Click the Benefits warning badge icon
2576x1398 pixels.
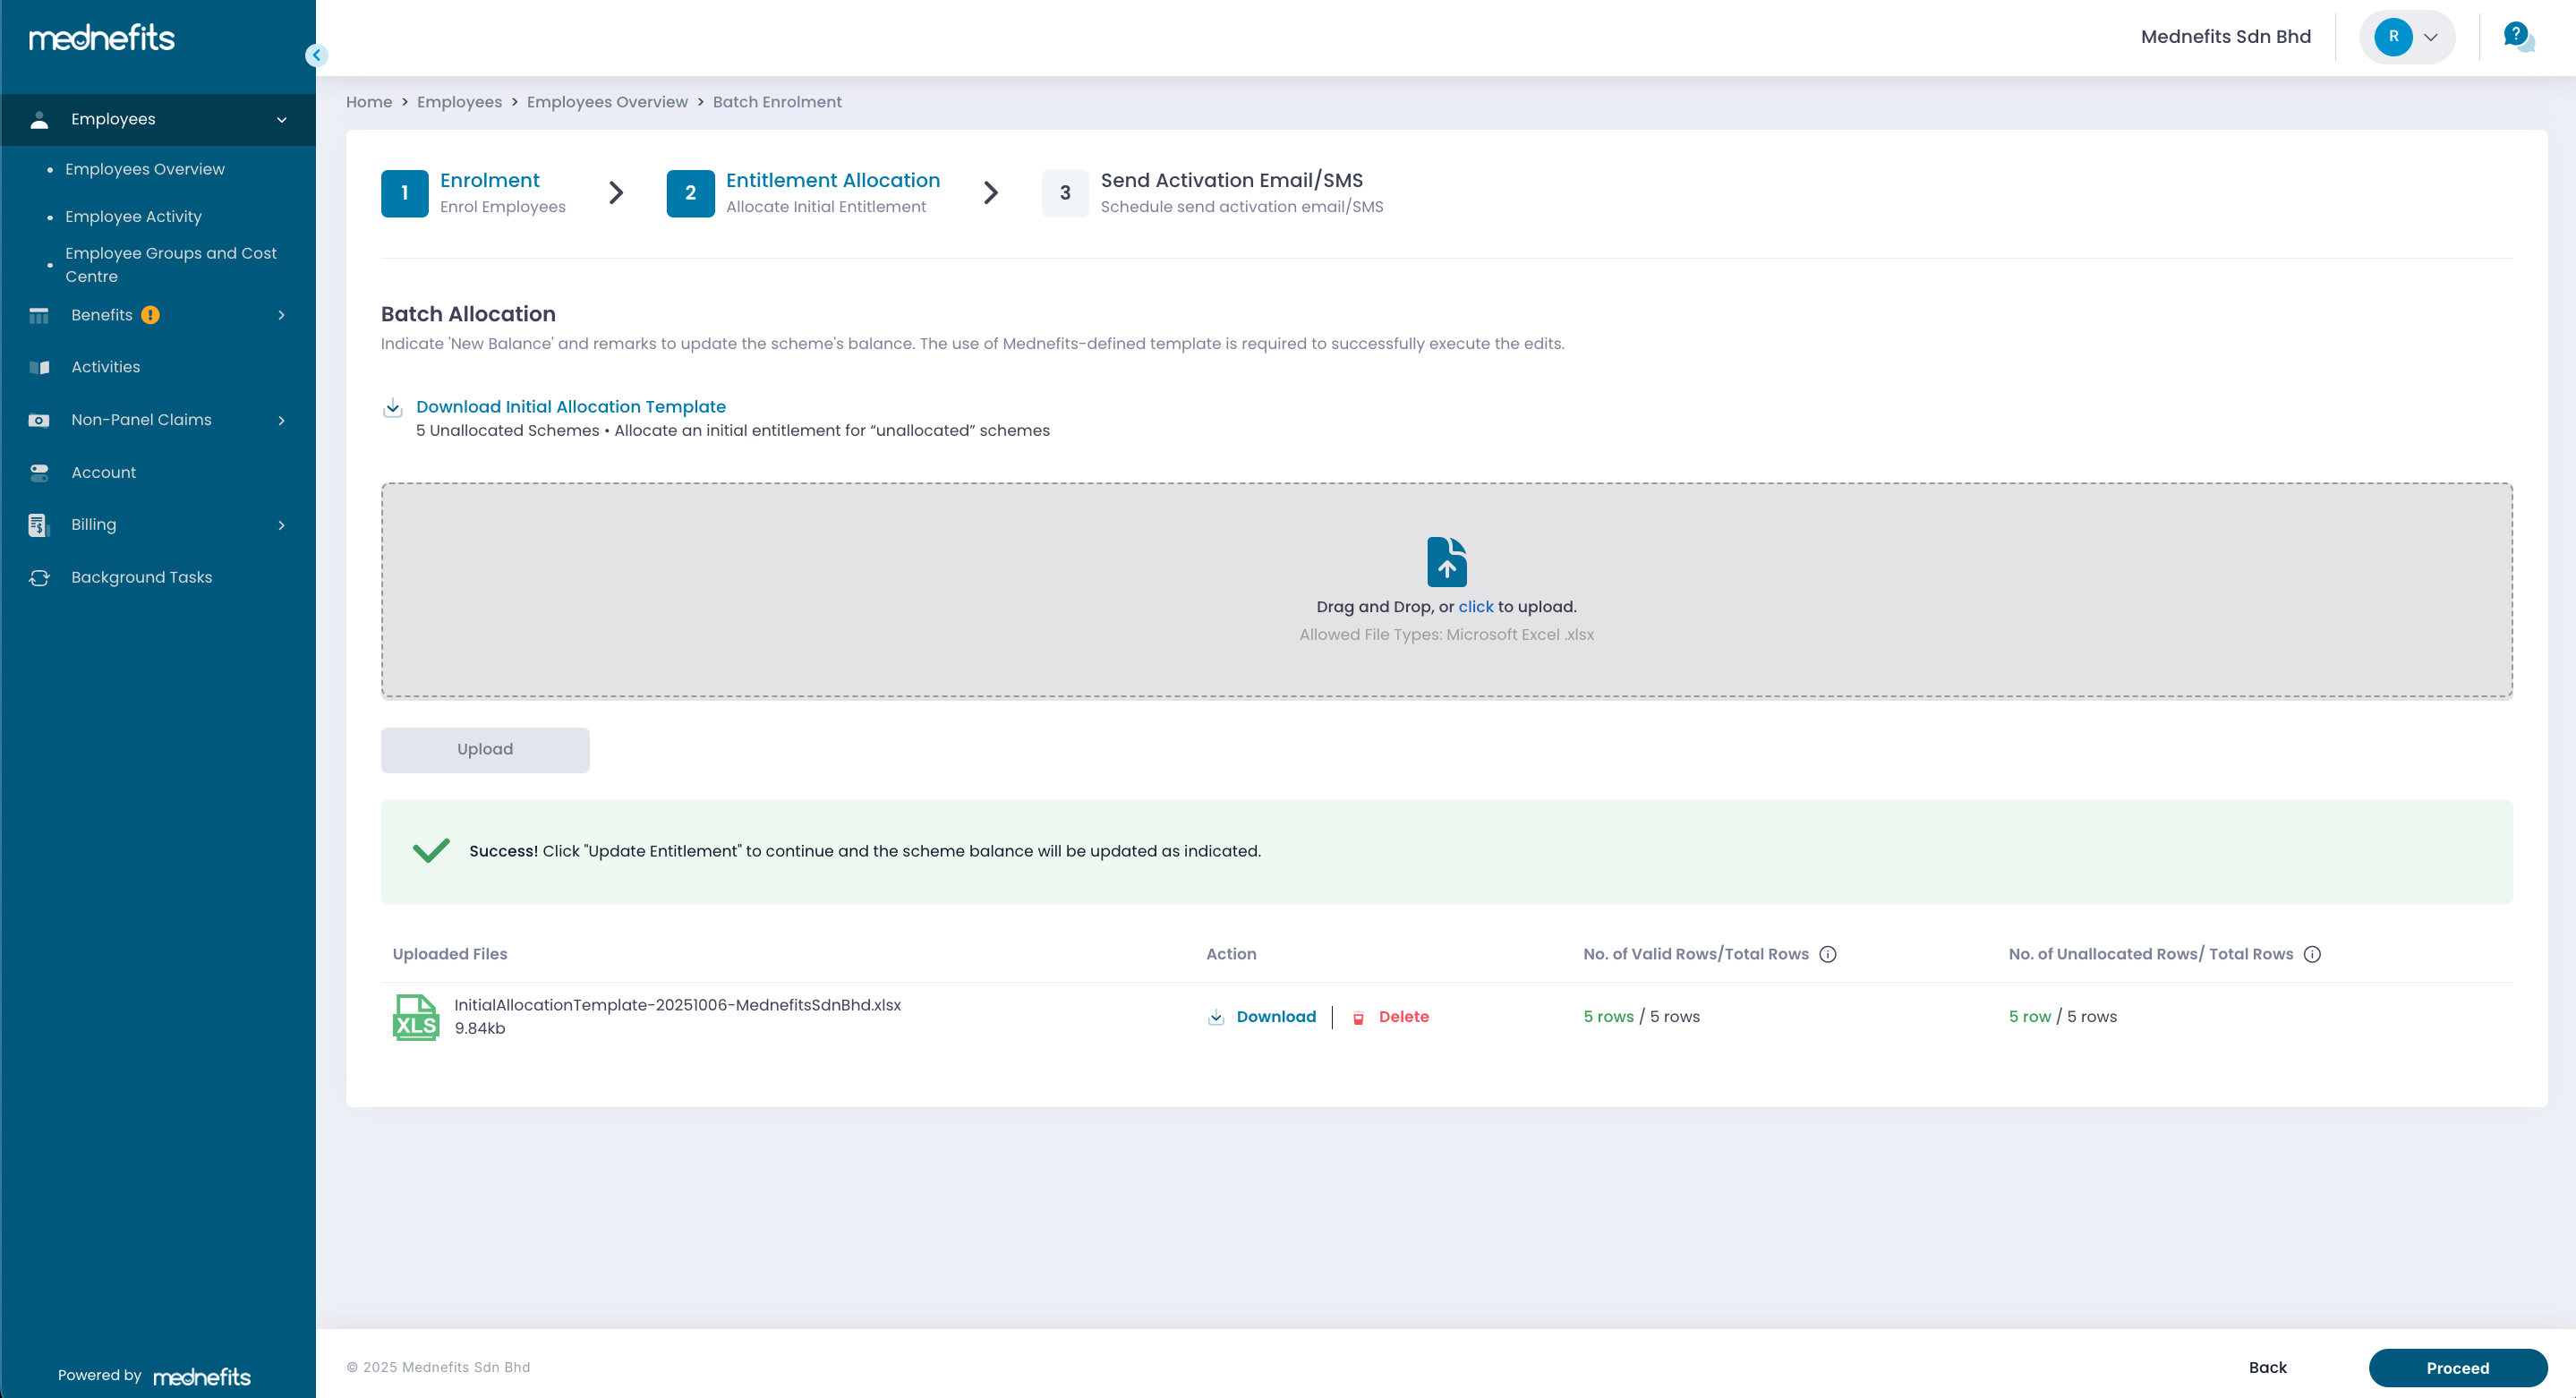[150, 315]
